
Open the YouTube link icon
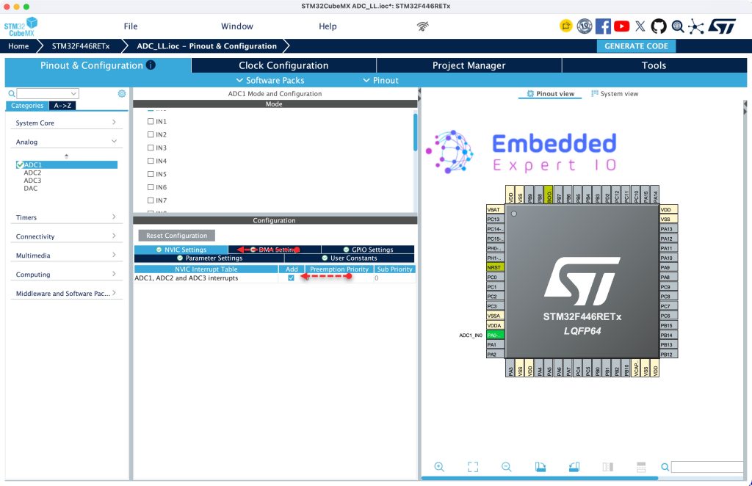621,26
